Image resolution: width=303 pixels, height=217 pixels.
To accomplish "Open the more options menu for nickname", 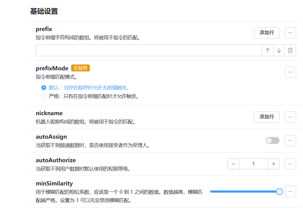I will (x=291, y=117).
